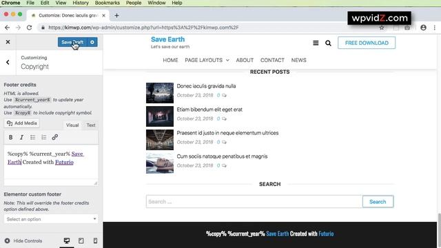Close the Customizer with the X icon

point(8,42)
